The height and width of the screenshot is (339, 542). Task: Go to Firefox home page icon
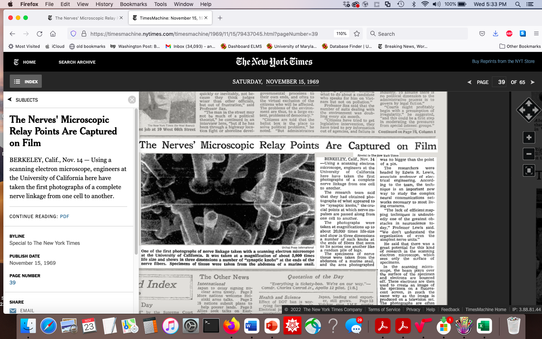pos(53,34)
